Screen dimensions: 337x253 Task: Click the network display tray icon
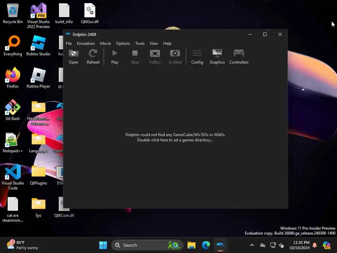[x=273, y=245]
